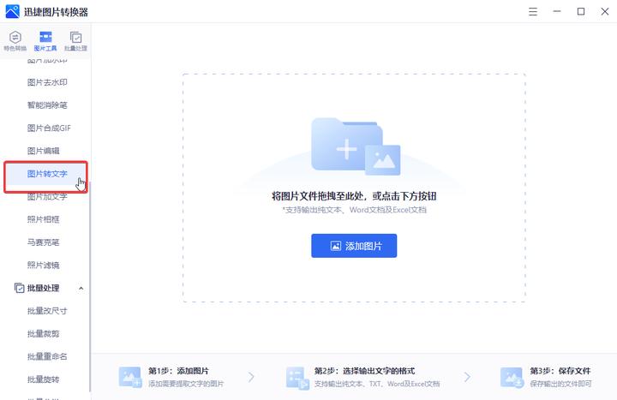Open 批量旋转 tool
This screenshot has width=617, height=400.
(44, 379)
